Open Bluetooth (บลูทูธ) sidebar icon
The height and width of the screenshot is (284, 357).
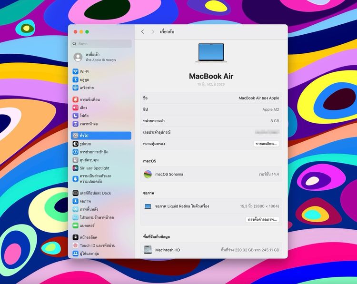point(75,79)
